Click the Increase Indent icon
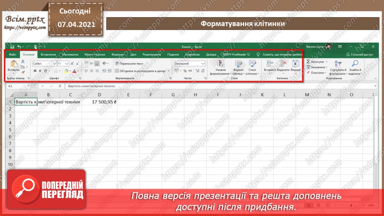Screen dimensions: 384x216 pyautogui.click(x=110, y=71)
